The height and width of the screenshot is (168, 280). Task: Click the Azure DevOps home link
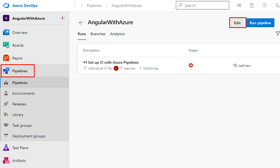point(25,6)
